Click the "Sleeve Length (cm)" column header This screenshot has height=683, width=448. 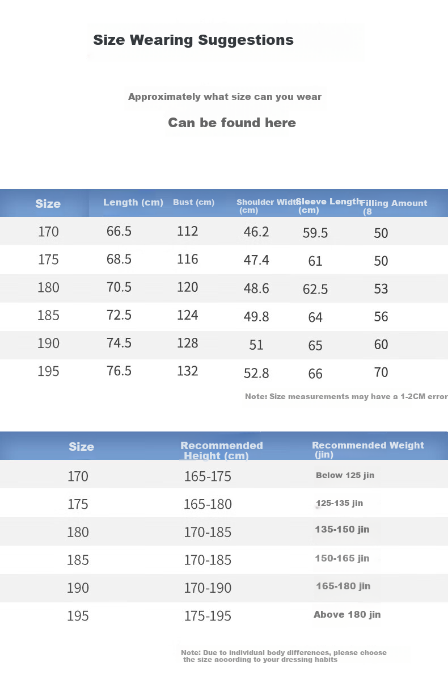(x=329, y=206)
